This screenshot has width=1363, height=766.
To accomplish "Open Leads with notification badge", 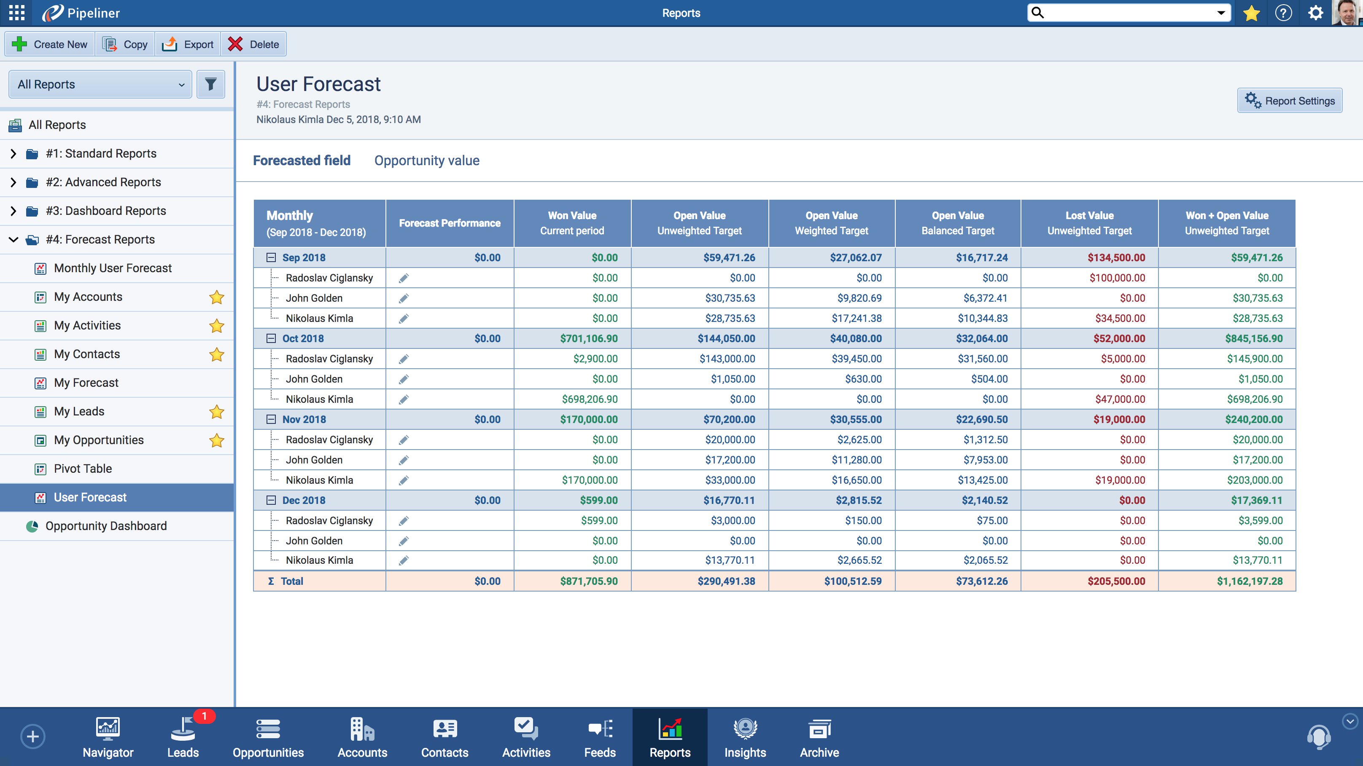I will pyautogui.click(x=183, y=737).
